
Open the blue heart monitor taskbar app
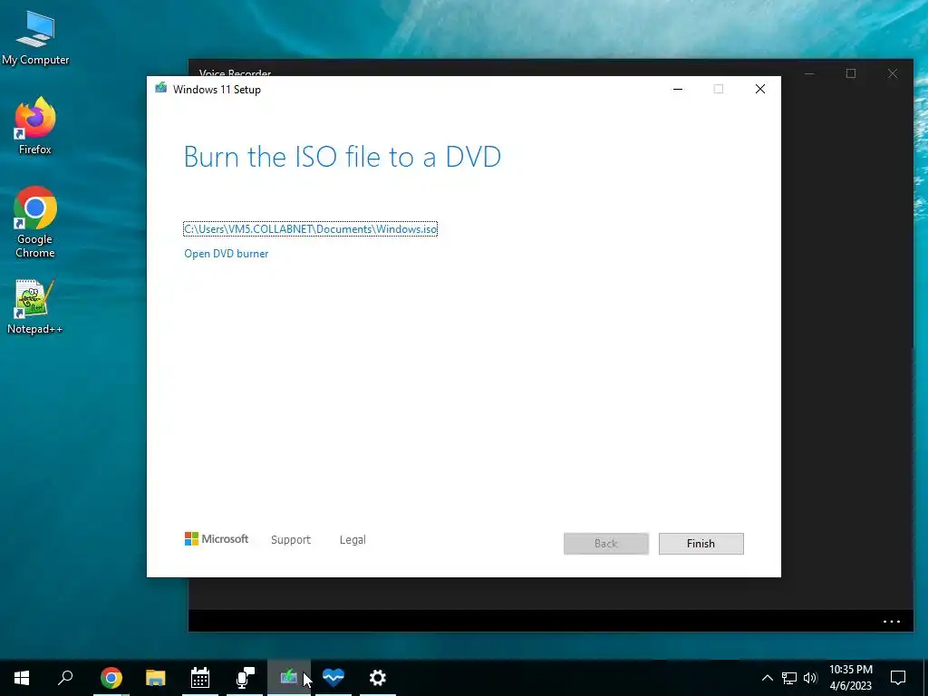333,678
